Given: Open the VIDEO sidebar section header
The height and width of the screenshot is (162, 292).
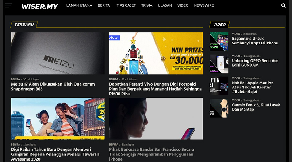Looking at the screenshot, I should pos(219,24).
